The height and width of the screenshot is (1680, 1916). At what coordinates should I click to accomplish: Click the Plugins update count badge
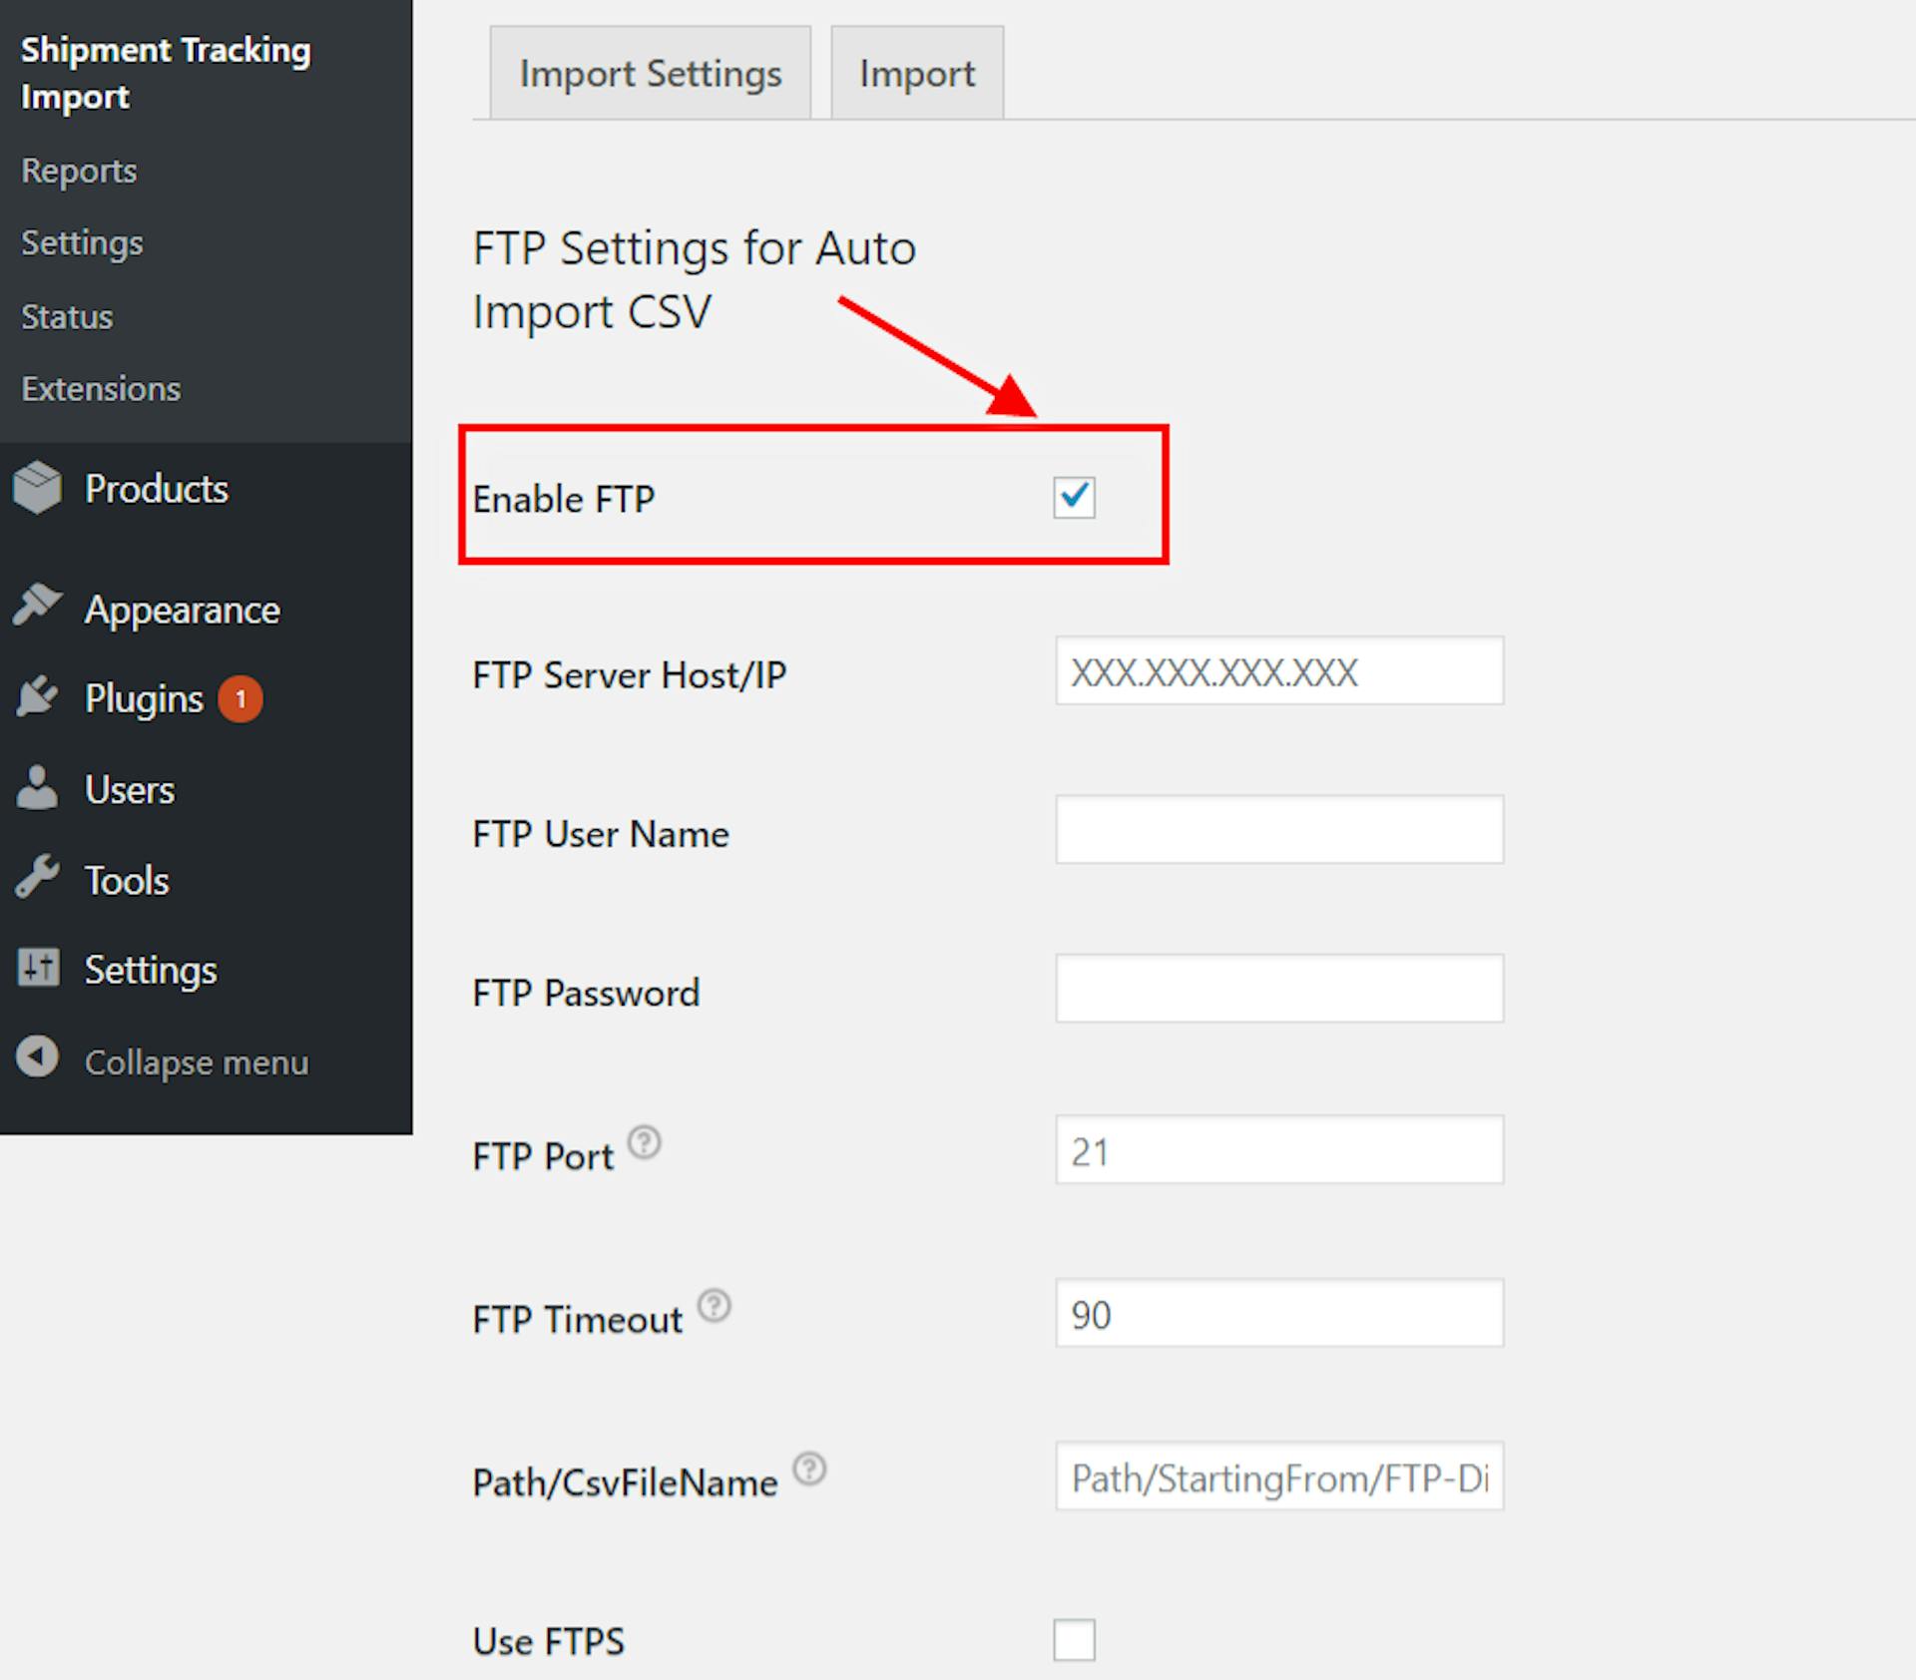tap(240, 698)
